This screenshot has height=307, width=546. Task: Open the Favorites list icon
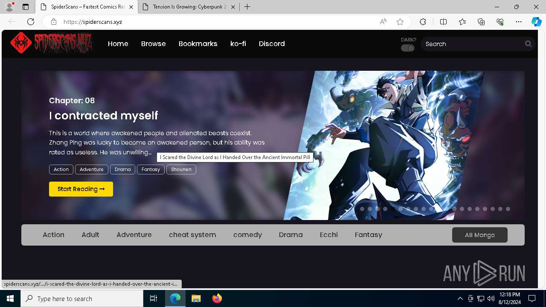pos(462,22)
